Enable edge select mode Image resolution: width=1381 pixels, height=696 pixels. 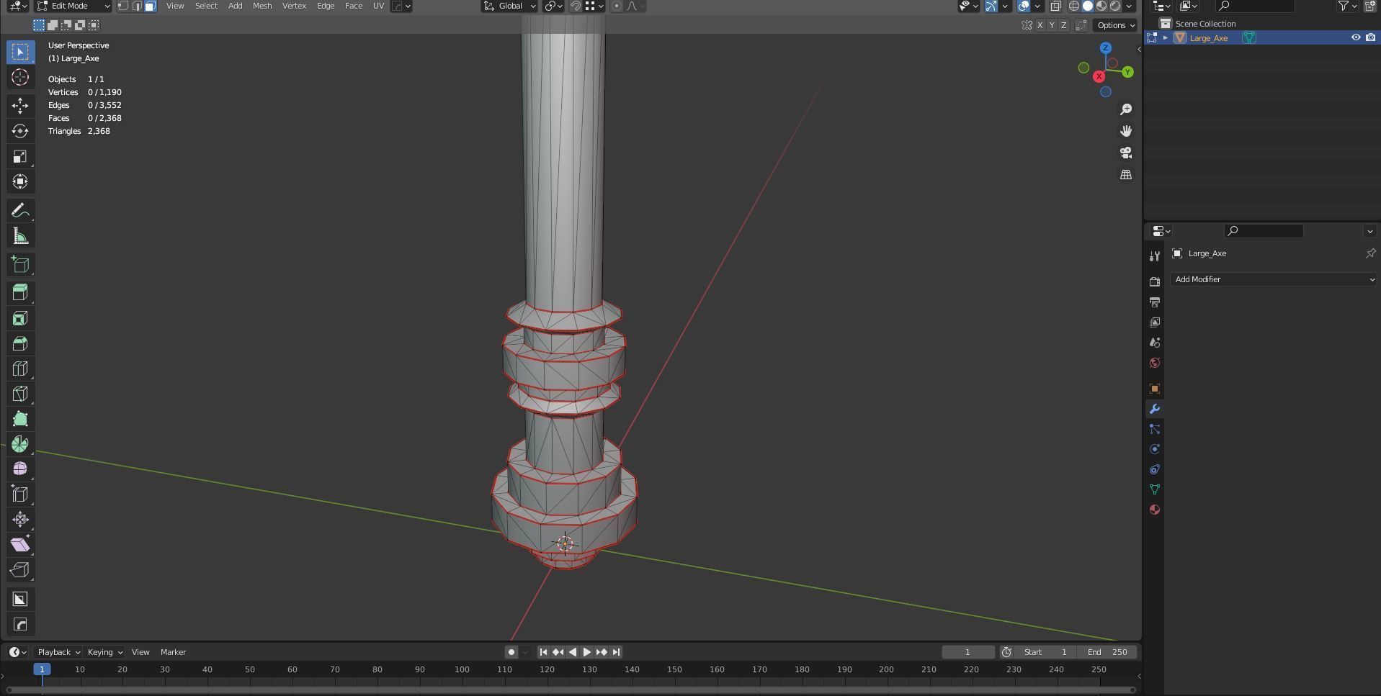pyautogui.click(x=136, y=6)
